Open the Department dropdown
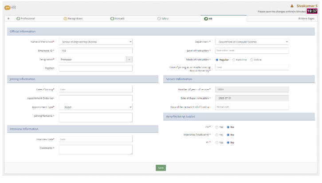 click(x=252, y=42)
